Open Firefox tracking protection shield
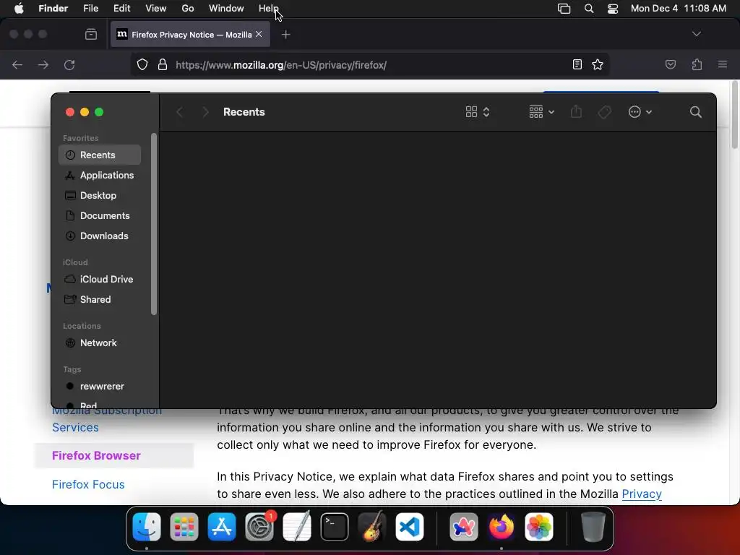Screen dimensions: 740x555 142,64
